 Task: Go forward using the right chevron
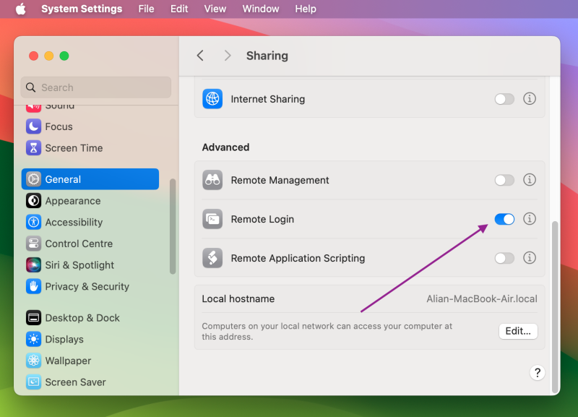click(x=228, y=56)
